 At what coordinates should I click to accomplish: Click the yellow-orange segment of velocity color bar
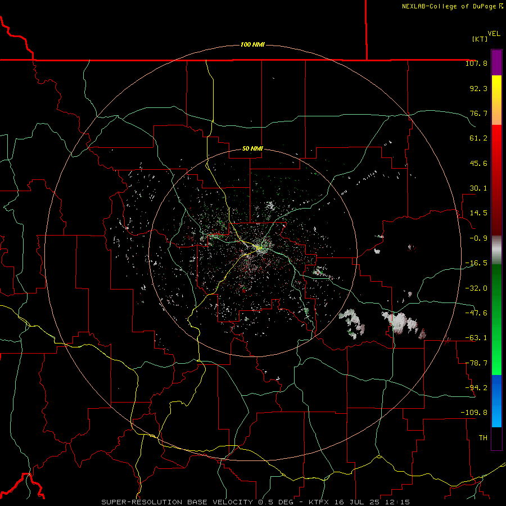pos(496,100)
